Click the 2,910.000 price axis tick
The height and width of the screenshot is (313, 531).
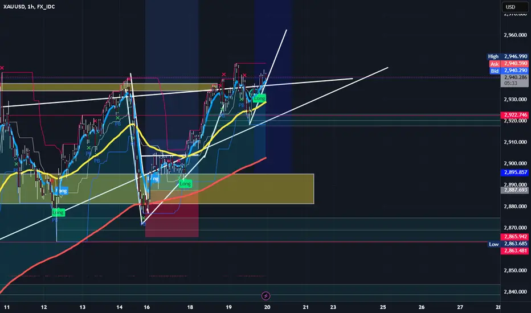(515, 142)
